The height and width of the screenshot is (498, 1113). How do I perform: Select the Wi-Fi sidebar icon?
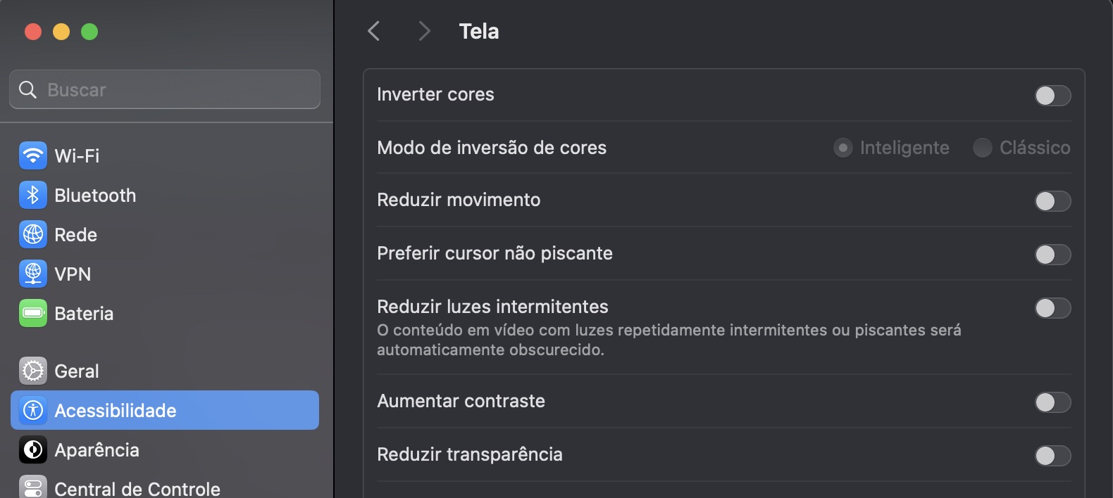pos(32,155)
